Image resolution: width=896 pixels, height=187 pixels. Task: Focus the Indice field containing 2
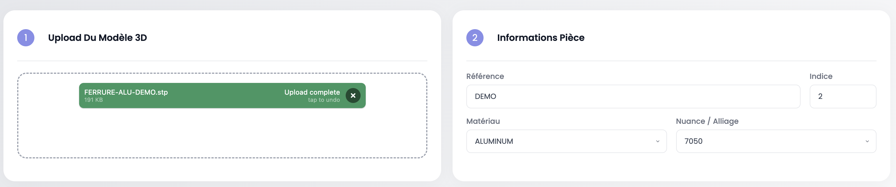point(842,96)
